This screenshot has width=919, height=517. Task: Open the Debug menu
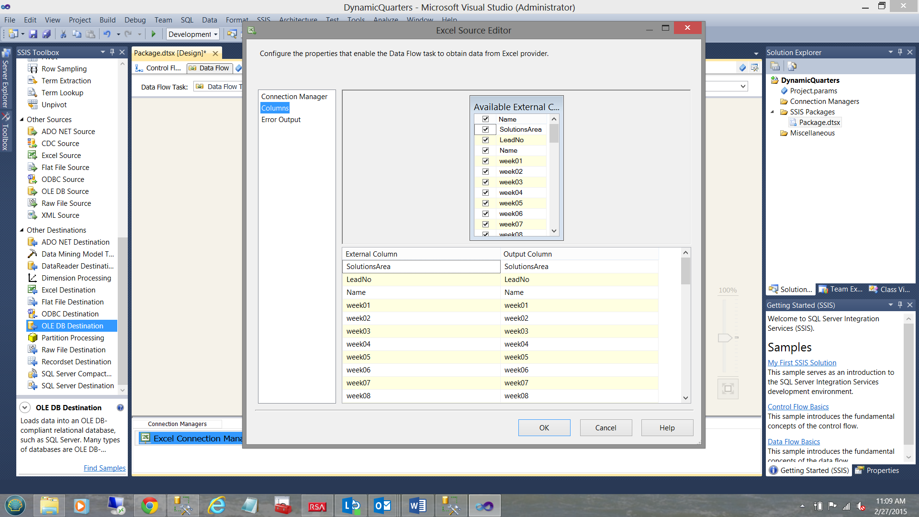(x=134, y=20)
